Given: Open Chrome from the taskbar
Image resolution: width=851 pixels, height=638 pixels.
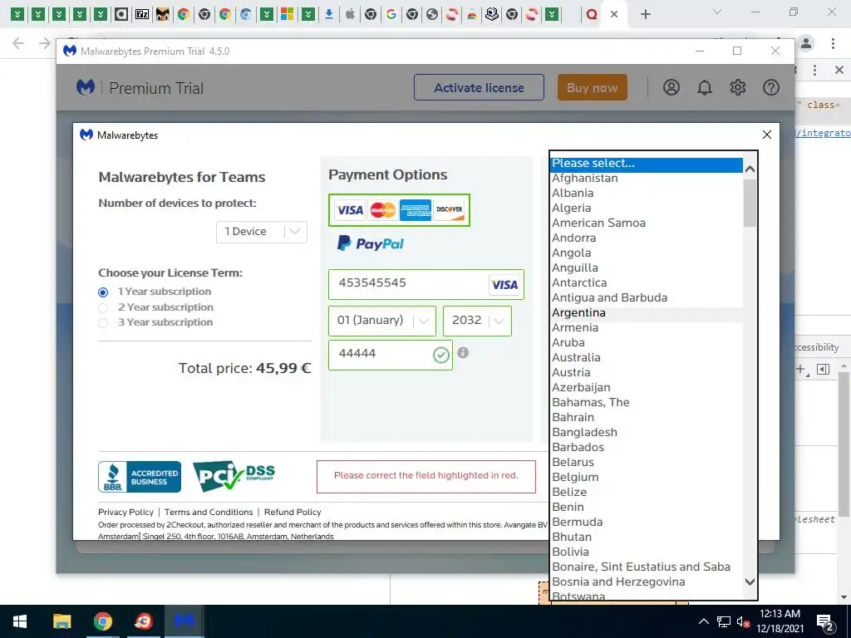Looking at the screenshot, I should pyautogui.click(x=102, y=621).
